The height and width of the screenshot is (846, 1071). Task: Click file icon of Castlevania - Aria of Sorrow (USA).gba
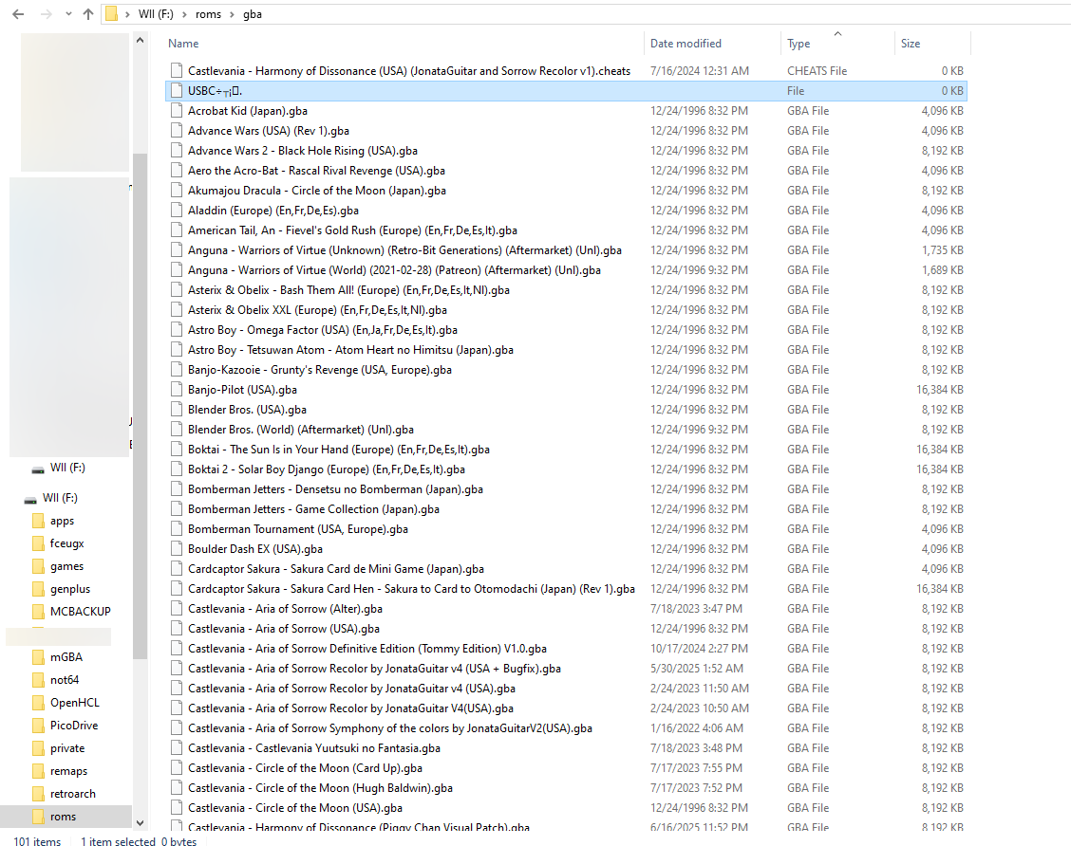177,629
